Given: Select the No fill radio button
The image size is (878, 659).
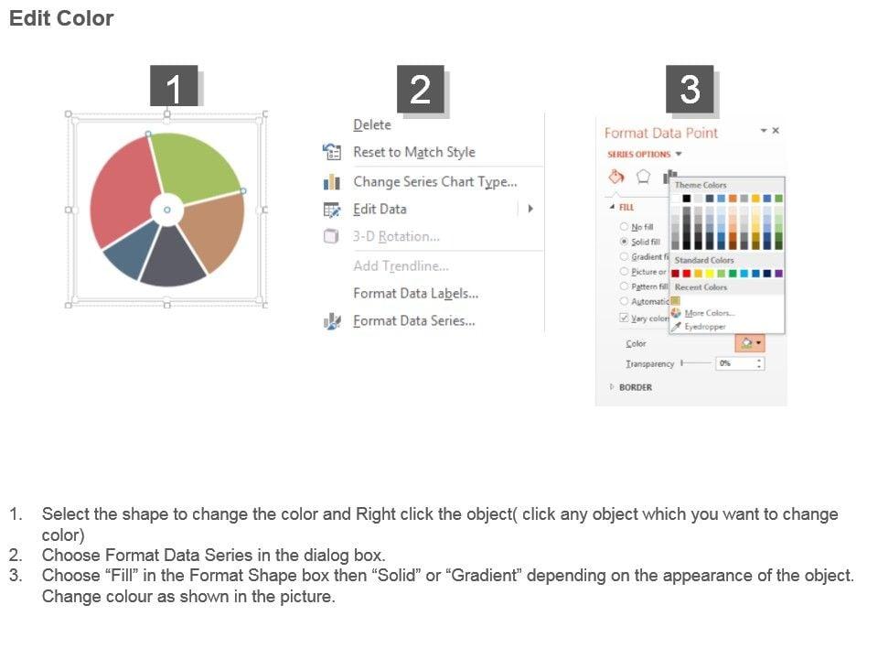Looking at the screenshot, I should pos(625,227).
